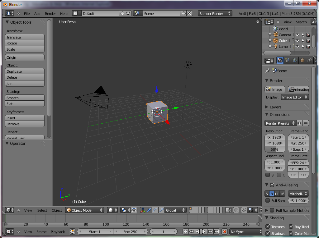The image size is (319, 238).
Task: Open the viewport shading selector
Action: (112, 210)
